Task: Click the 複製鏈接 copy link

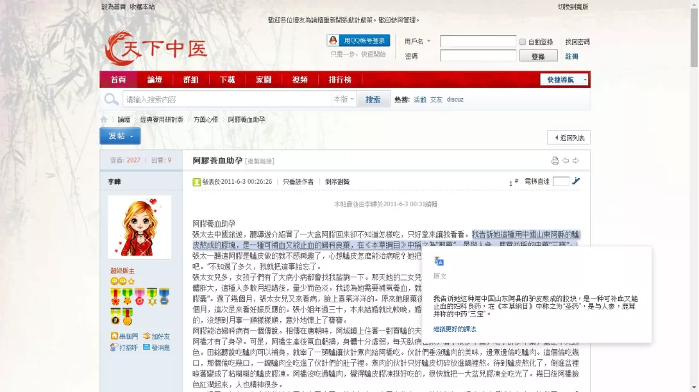Action: pyautogui.click(x=260, y=161)
